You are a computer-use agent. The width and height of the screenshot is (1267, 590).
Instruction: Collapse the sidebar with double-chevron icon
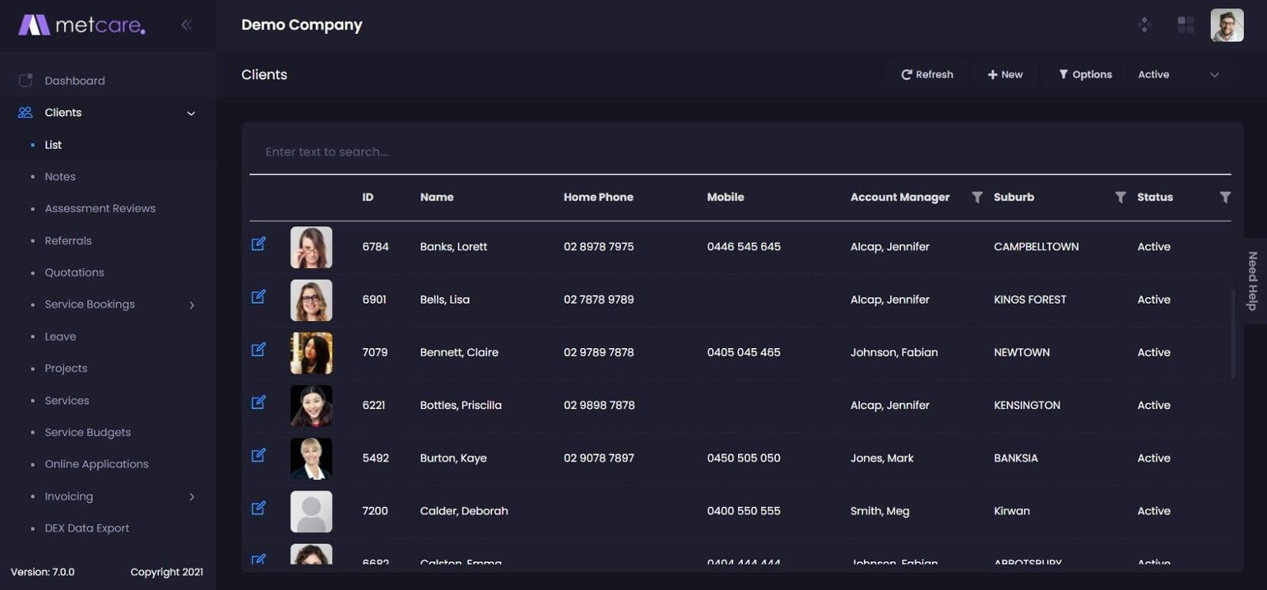point(186,25)
